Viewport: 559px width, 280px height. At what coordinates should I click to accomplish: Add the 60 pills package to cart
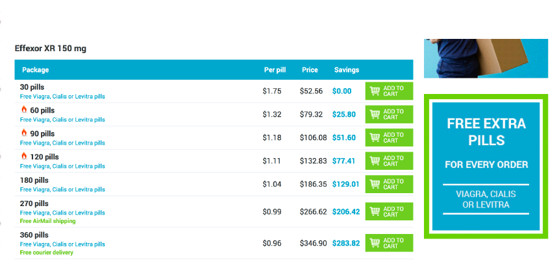click(389, 114)
